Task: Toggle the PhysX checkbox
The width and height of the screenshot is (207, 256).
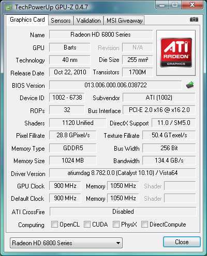Action: coord(116,225)
